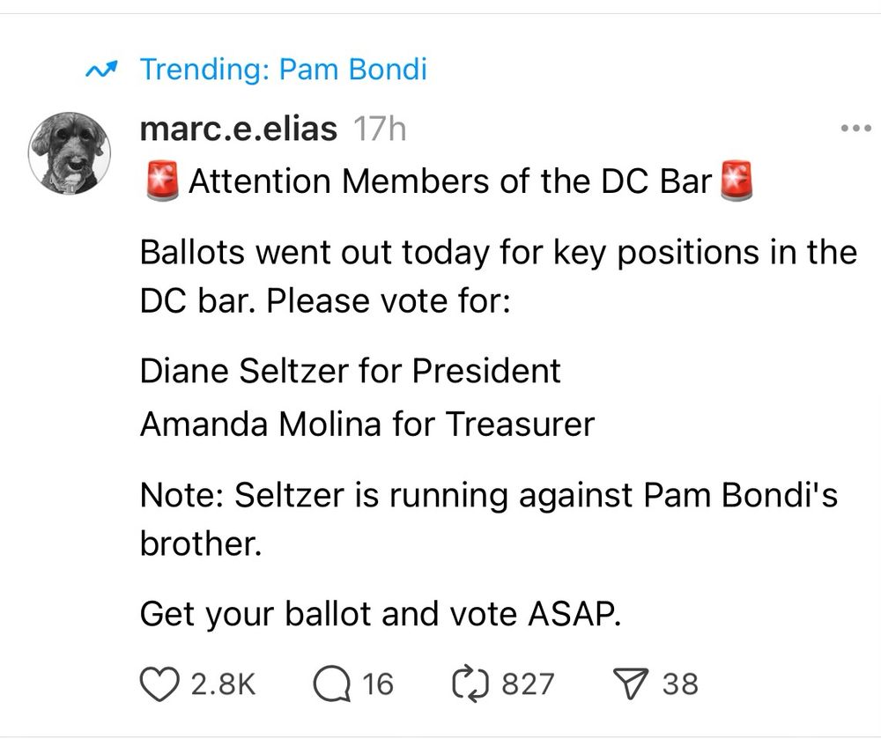Like the post with the heart icon
Screen dimensions: 881x739
click(x=159, y=684)
